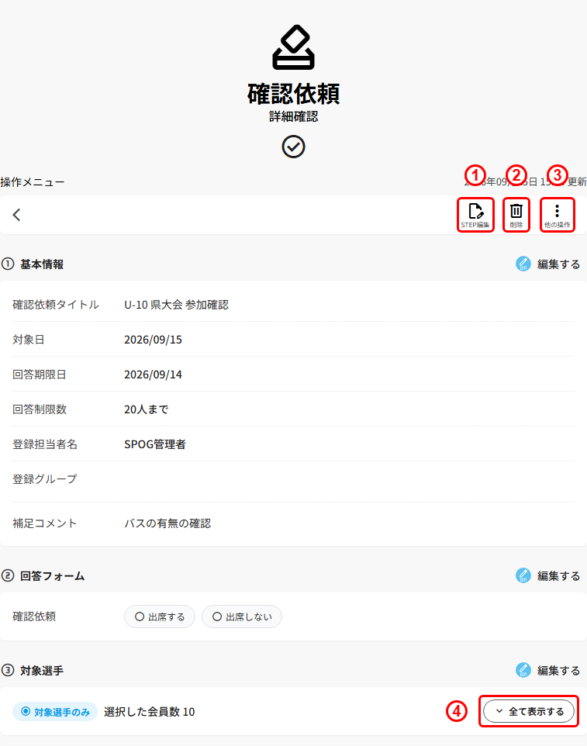
Task: Click the comment text バスの有無の確認
Action: [x=168, y=523]
